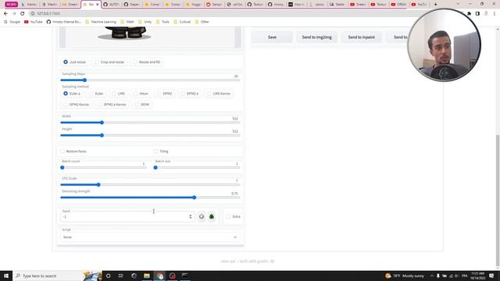Open the new tab plus button

(435, 5)
